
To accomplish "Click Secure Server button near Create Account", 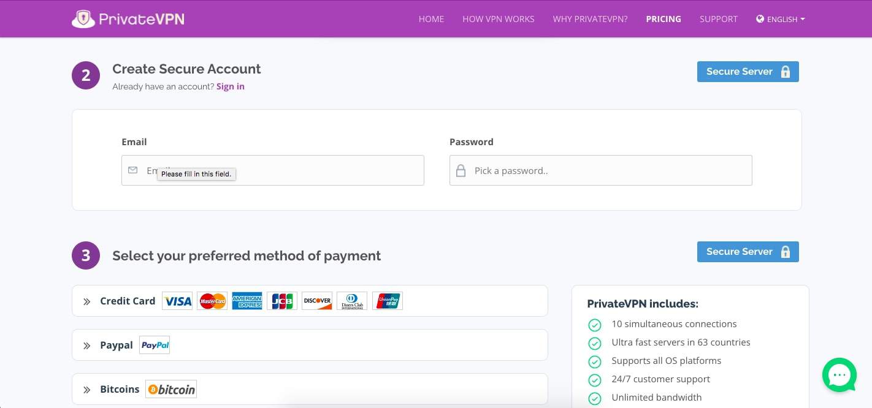I will 748,72.
